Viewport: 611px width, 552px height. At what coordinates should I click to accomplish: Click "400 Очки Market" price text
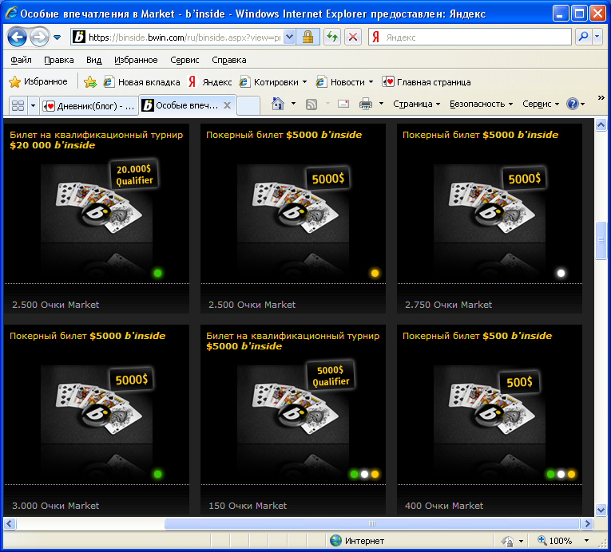click(444, 506)
